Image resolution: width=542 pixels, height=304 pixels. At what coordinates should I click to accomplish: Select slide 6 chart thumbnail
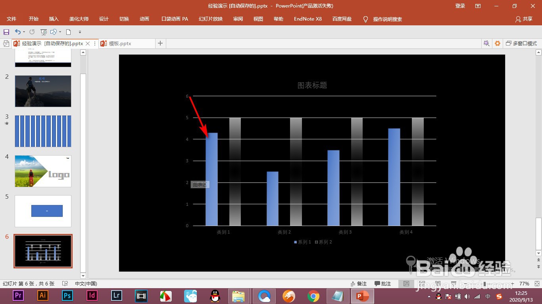pos(43,251)
